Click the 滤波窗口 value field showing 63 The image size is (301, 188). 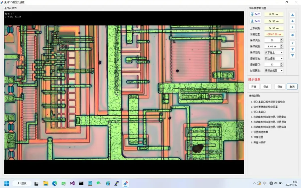click(272, 64)
